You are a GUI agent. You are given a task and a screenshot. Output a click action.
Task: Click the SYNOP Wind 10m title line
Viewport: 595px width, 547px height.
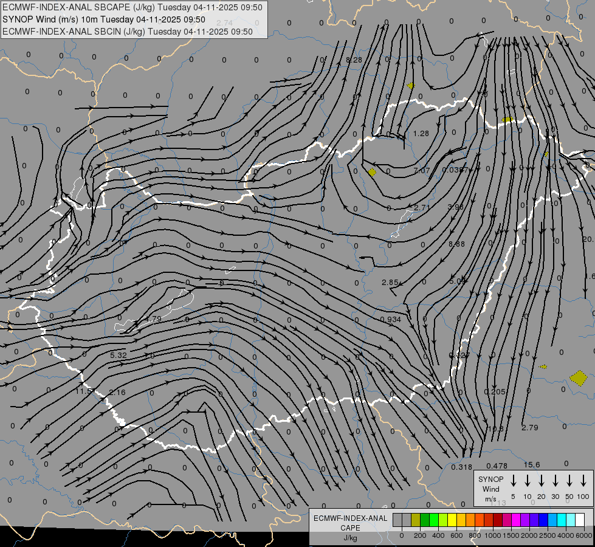103,19
